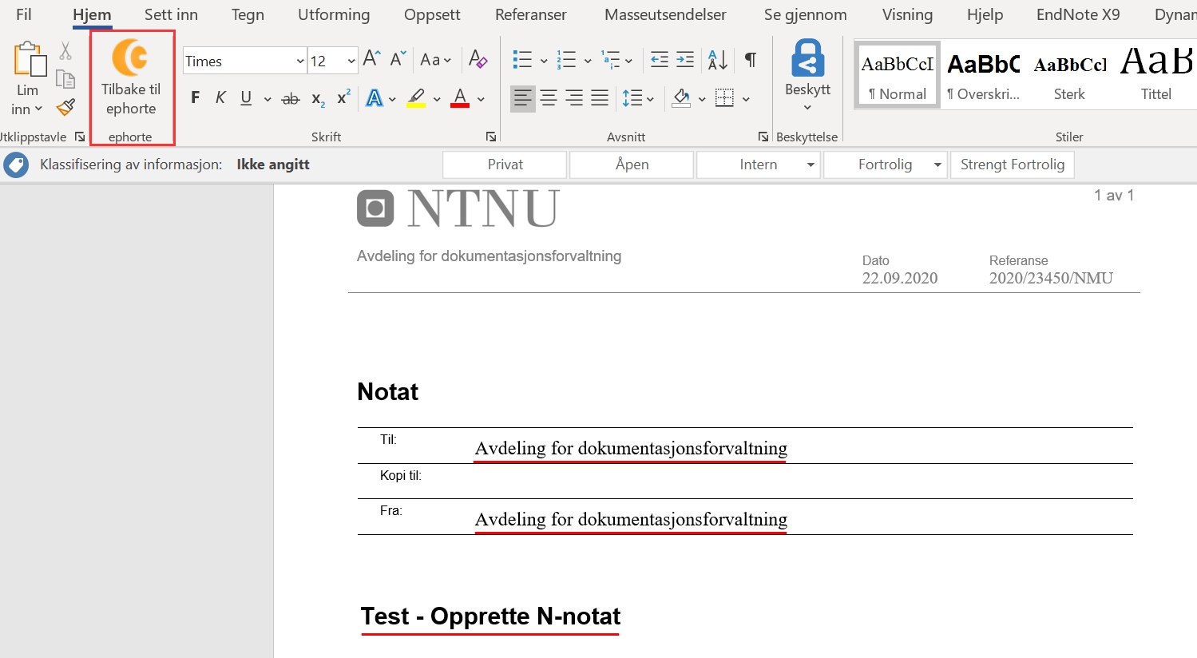Decrease font size with the smaller A
The height and width of the screenshot is (658, 1197).
[398, 59]
